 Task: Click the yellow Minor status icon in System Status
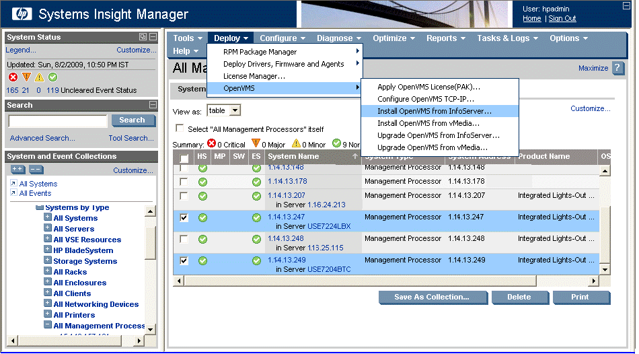coord(39,77)
